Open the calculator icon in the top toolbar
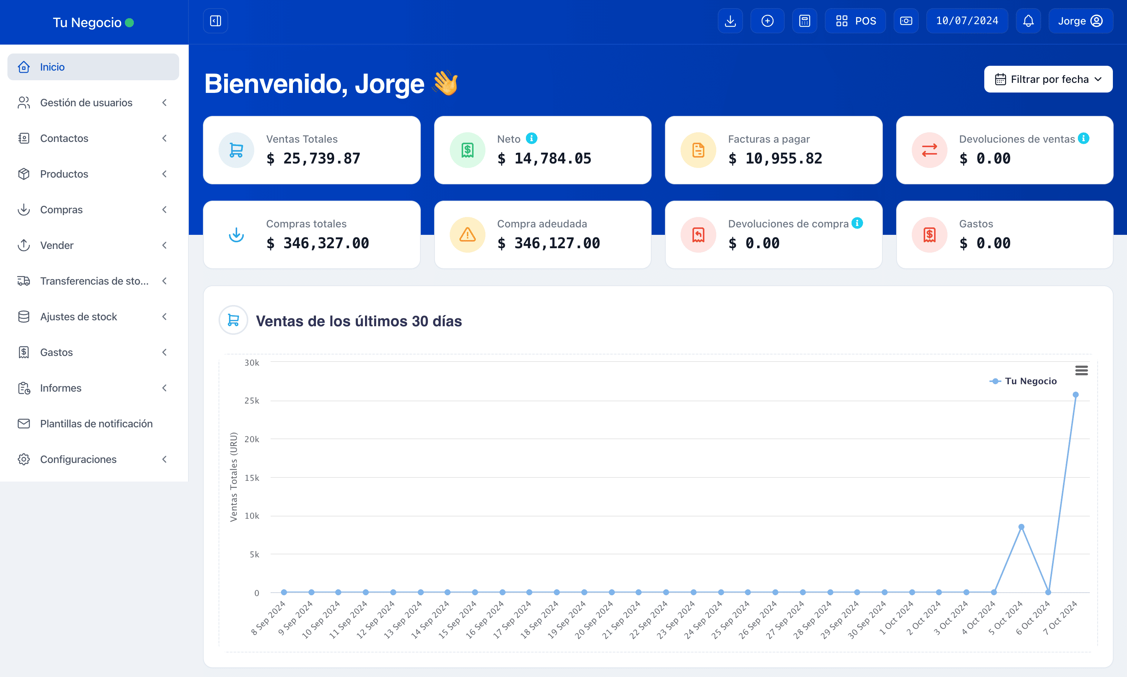Screen dimensions: 1127x677 click(804, 20)
